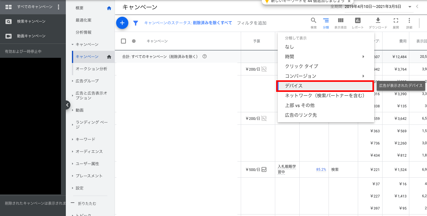Select デバイス from the segment menu

click(325, 86)
